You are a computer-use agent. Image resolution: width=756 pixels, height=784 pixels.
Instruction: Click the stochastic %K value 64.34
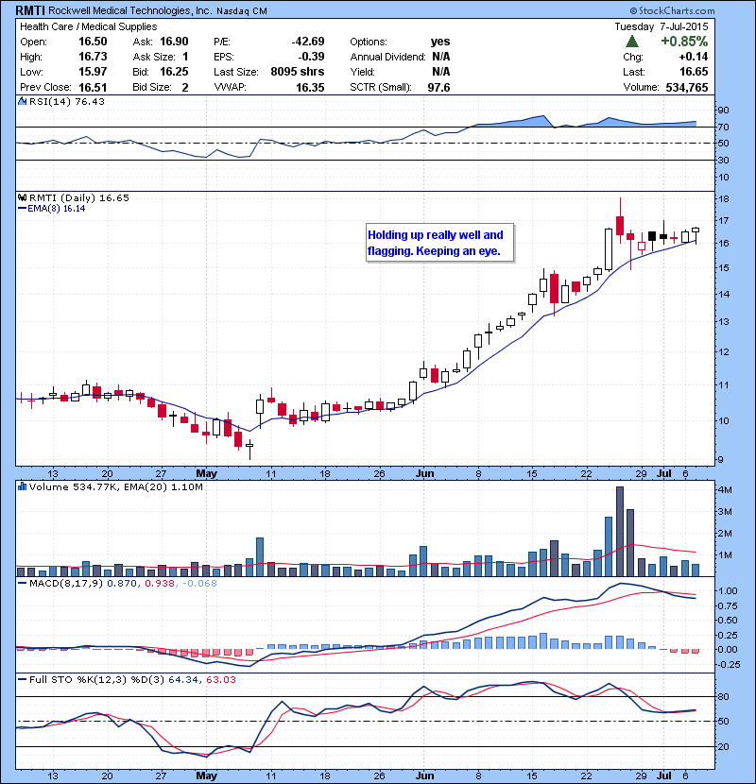pos(184,680)
